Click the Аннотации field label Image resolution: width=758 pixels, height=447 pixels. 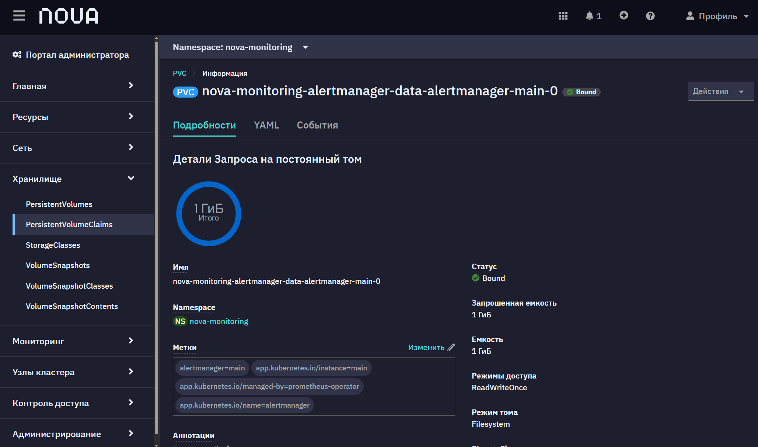193,435
